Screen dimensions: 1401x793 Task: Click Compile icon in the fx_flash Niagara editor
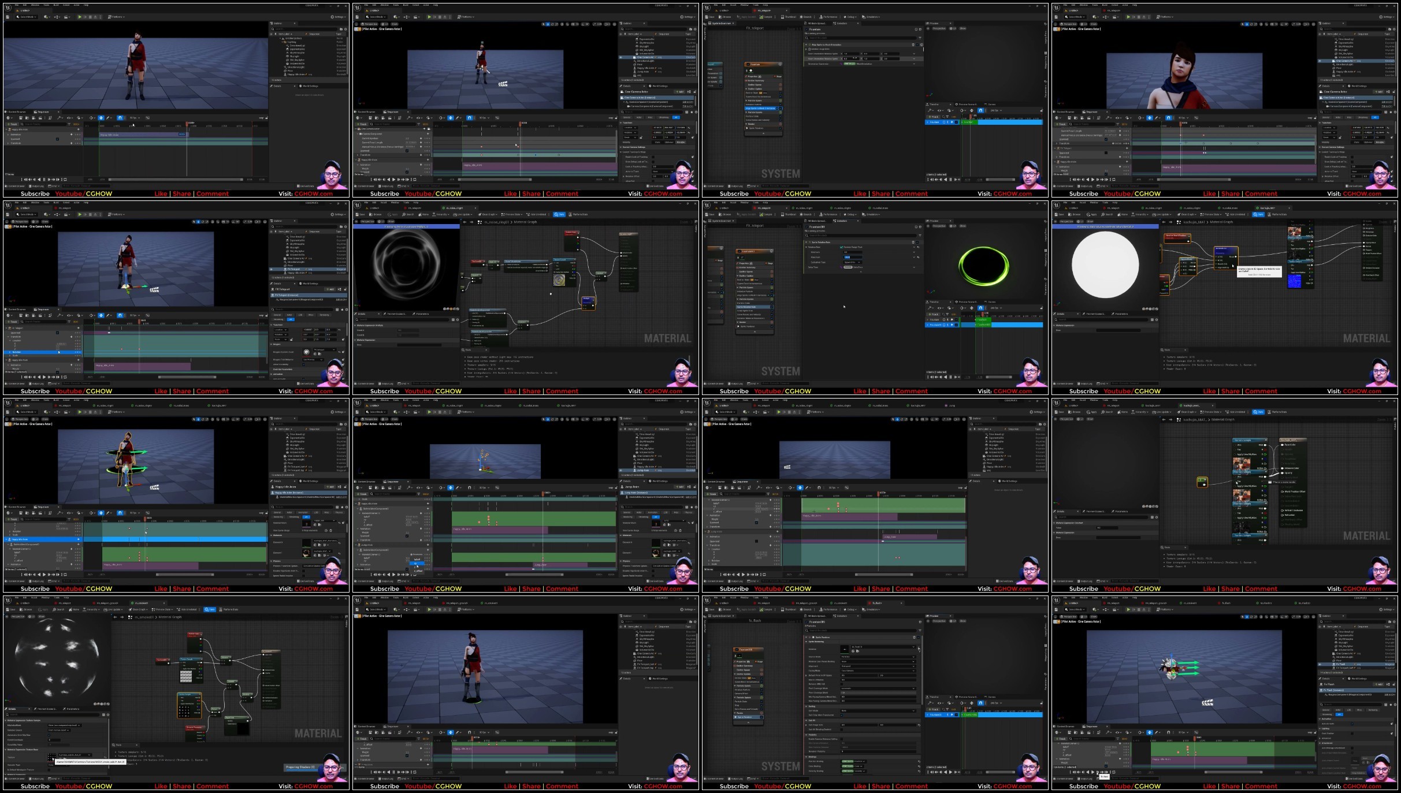point(761,609)
